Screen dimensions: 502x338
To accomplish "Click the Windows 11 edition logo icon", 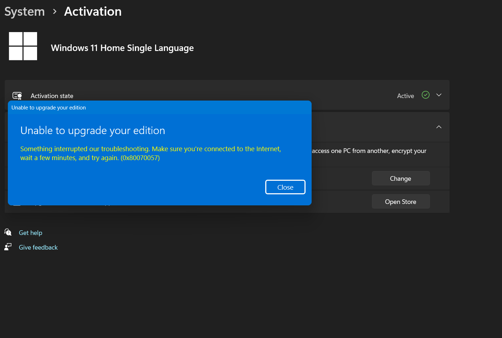I will click(22, 46).
